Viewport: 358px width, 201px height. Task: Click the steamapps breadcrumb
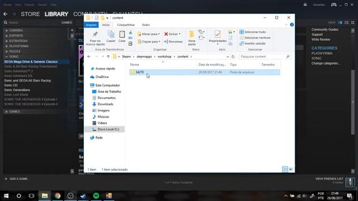point(144,56)
